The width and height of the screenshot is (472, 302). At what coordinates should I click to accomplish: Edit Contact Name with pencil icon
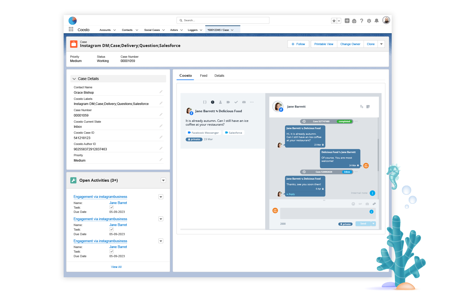(x=161, y=92)
